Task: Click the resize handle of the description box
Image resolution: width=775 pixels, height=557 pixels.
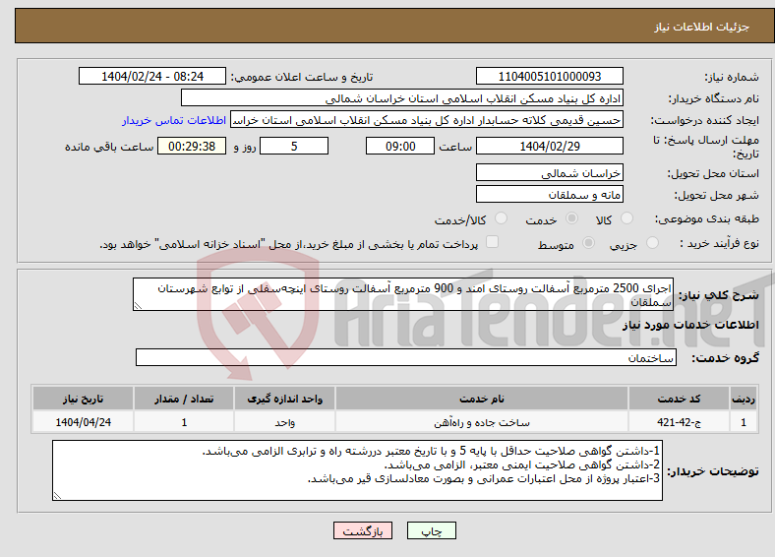Action: (x=138, y=306)
